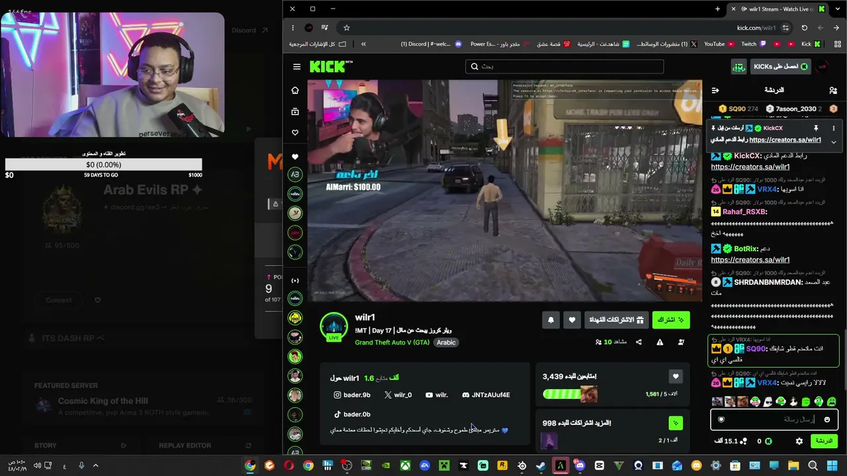The image size is (847, 476).
Task: Open Browse icon below Home in sidebar
Action: click(295, 112)
